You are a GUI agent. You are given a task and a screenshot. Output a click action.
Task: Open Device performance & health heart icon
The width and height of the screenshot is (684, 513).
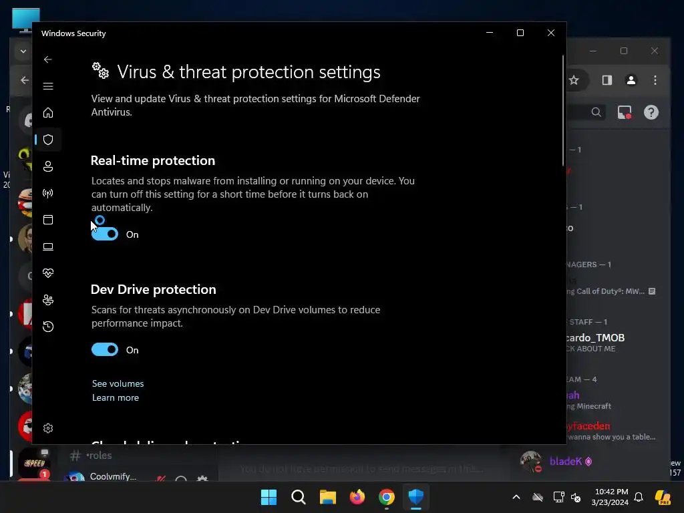tap(48, 273)
